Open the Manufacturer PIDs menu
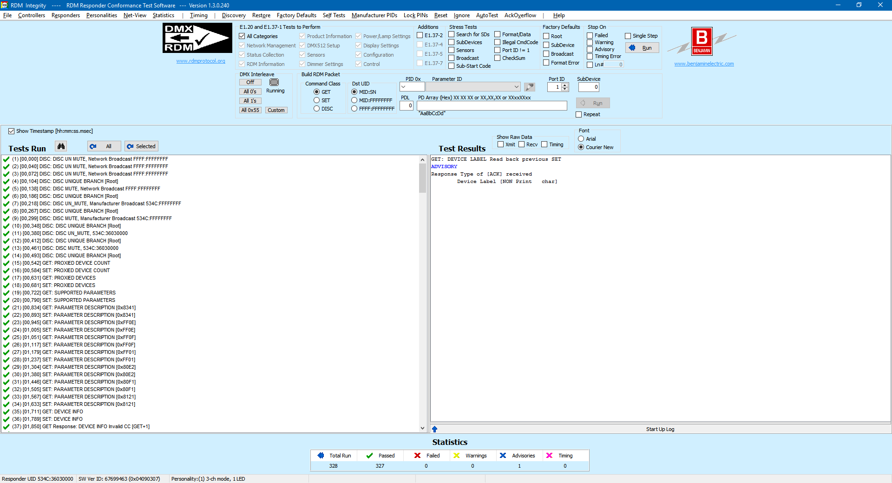 click(x=374, y=15)
